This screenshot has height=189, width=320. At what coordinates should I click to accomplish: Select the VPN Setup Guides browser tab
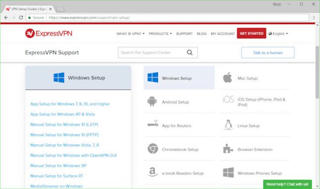(29, 9)
